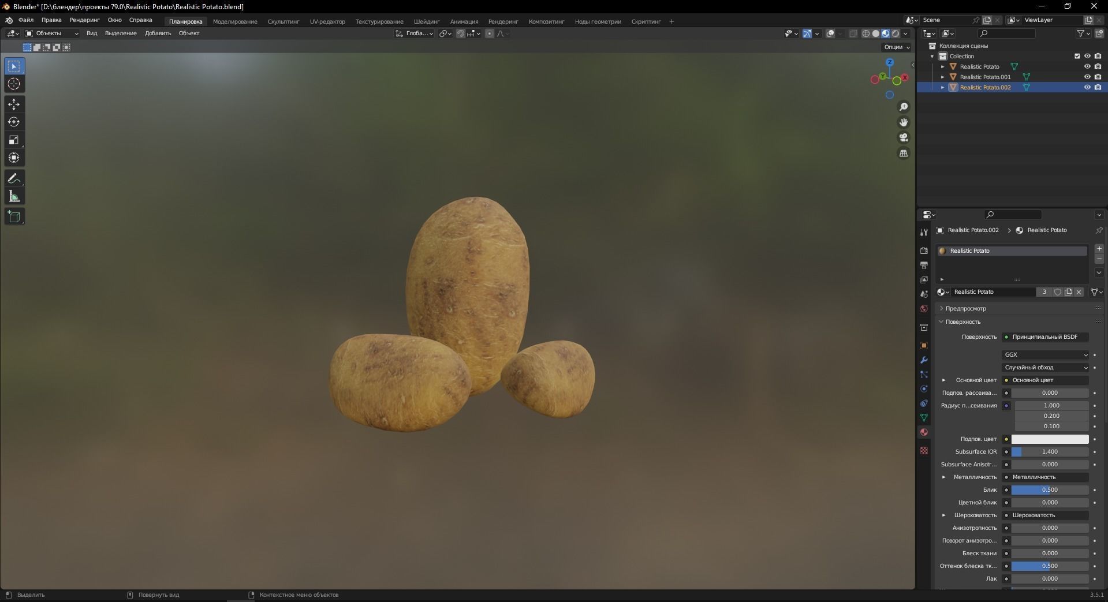Select the Move tool in the toolbar

coord(14,104)
